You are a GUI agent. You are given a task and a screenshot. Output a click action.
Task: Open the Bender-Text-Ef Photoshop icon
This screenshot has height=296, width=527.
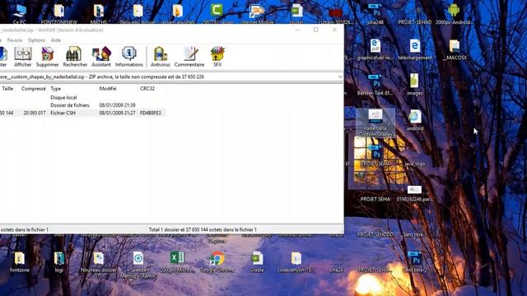375,85
